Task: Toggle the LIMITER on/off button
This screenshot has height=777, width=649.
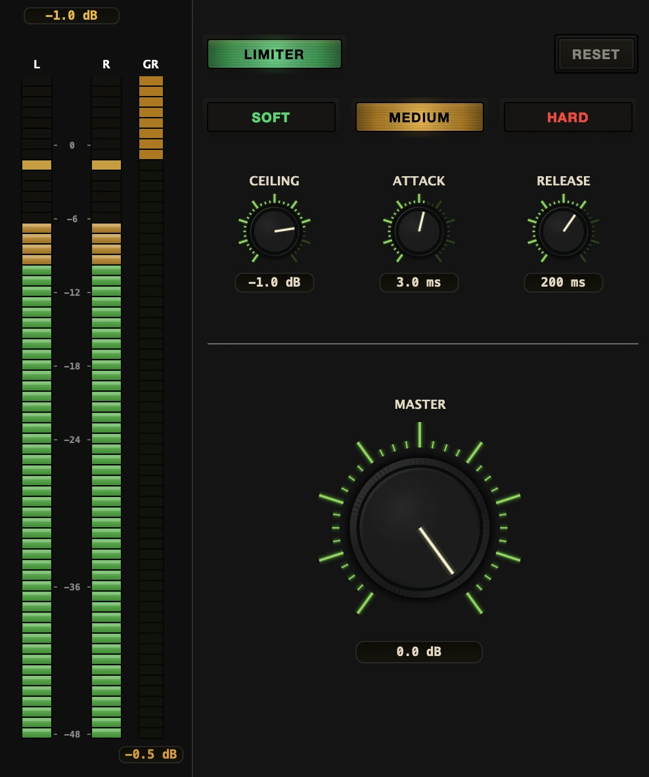Action: coord(275,54)
